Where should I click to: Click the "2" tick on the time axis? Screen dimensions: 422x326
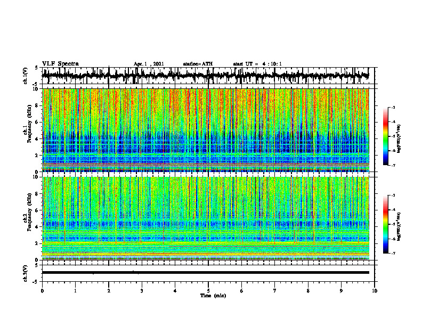coord(109,291)
